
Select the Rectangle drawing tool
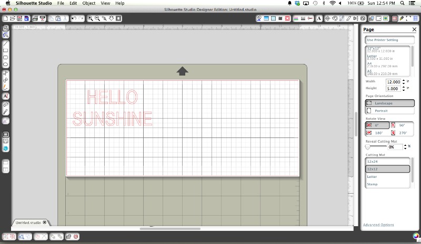click(6, 50)
